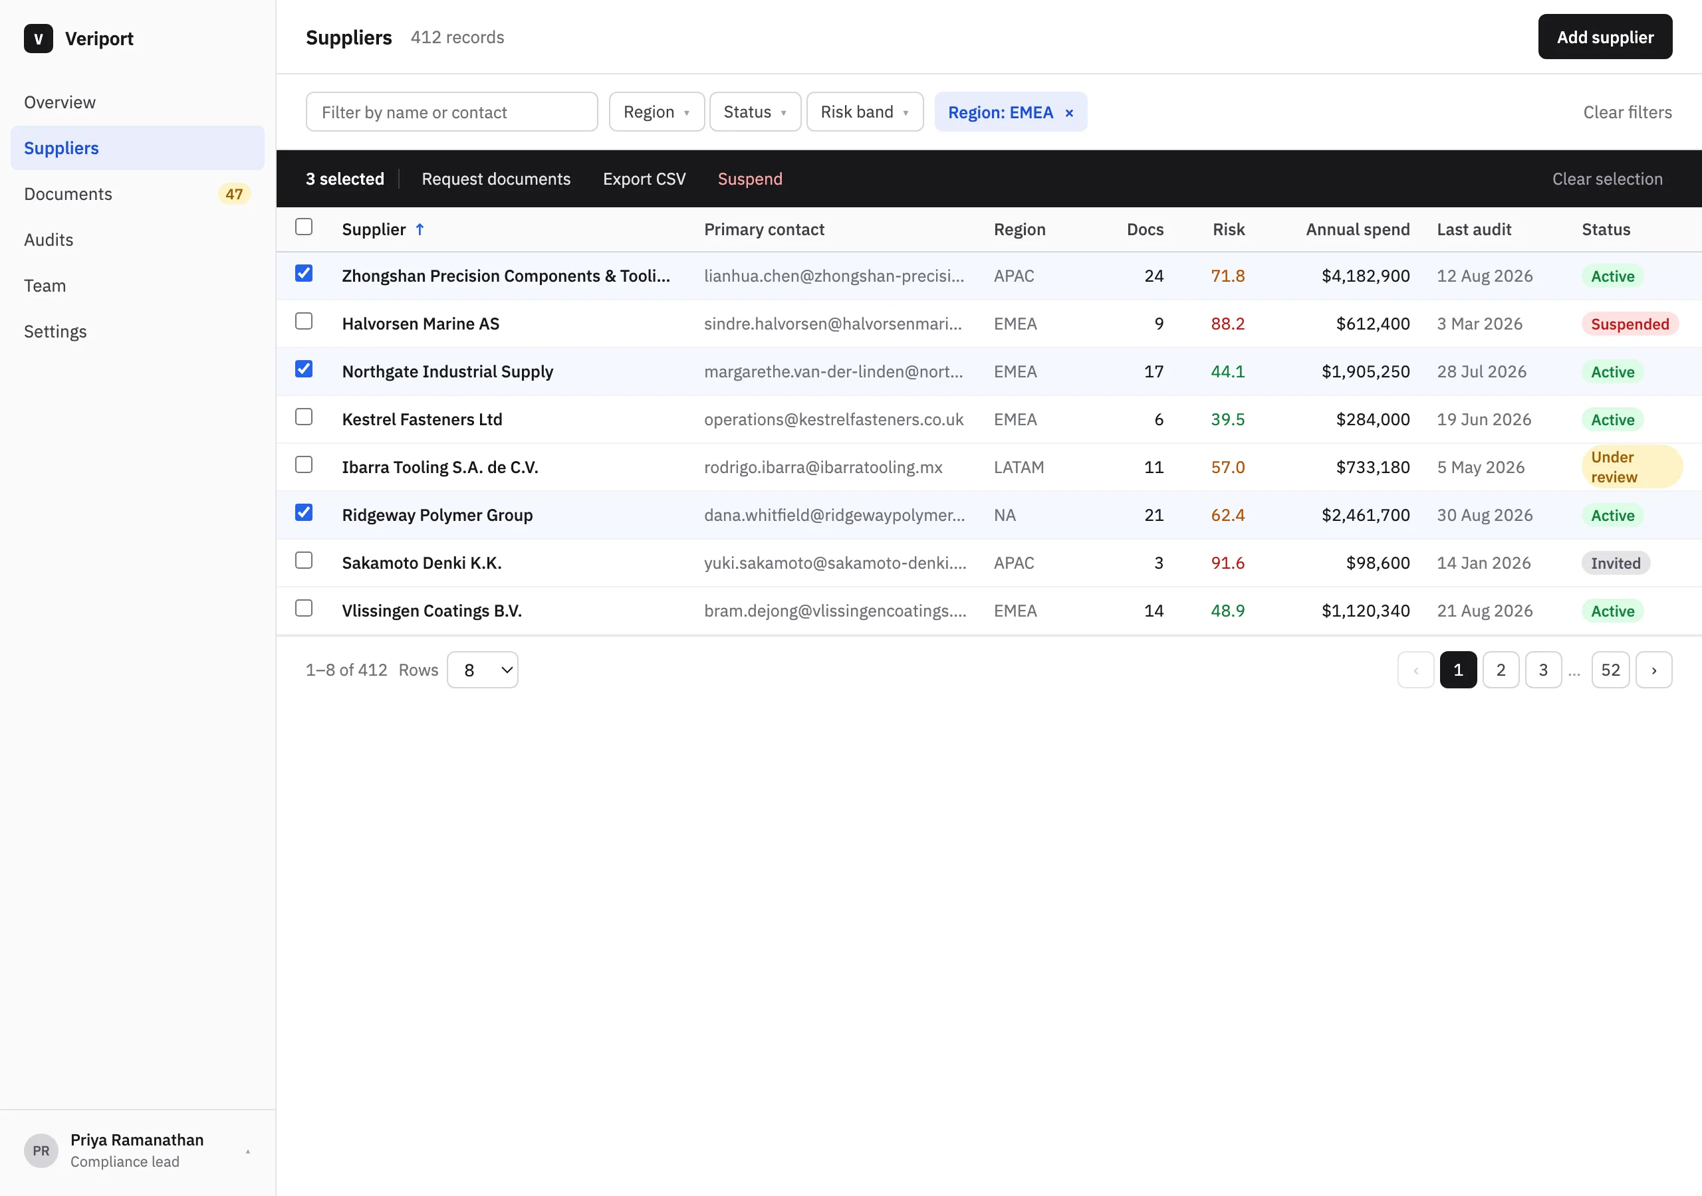Go to page 2
Image resolution: width=1702 pixels, height=1196 pixels.
1501,670
